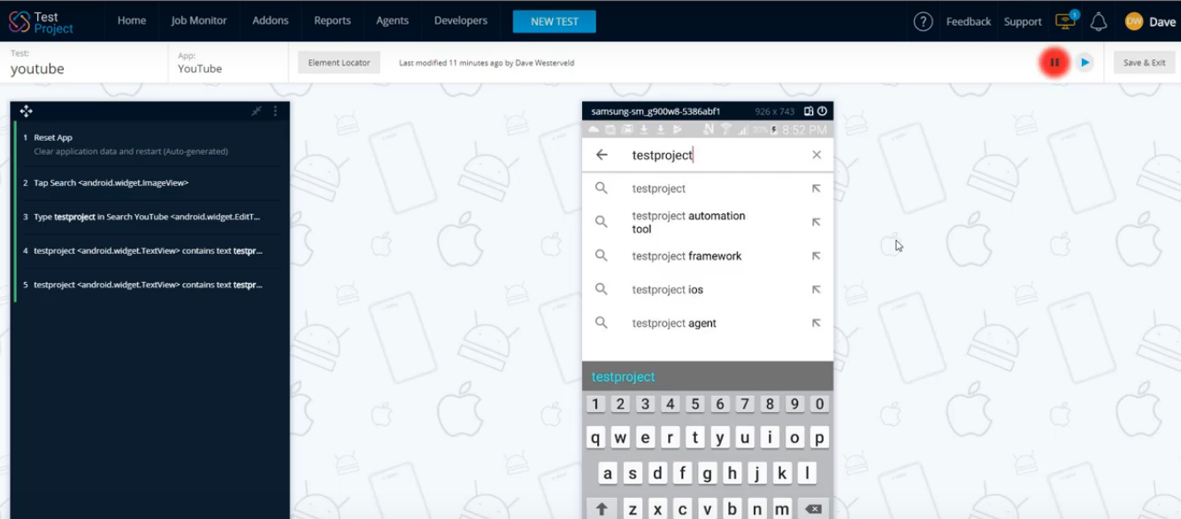Click the steps panel collapse arrows icon
The height and width of the screenshot is (519, 1181).
pos(257,111)
